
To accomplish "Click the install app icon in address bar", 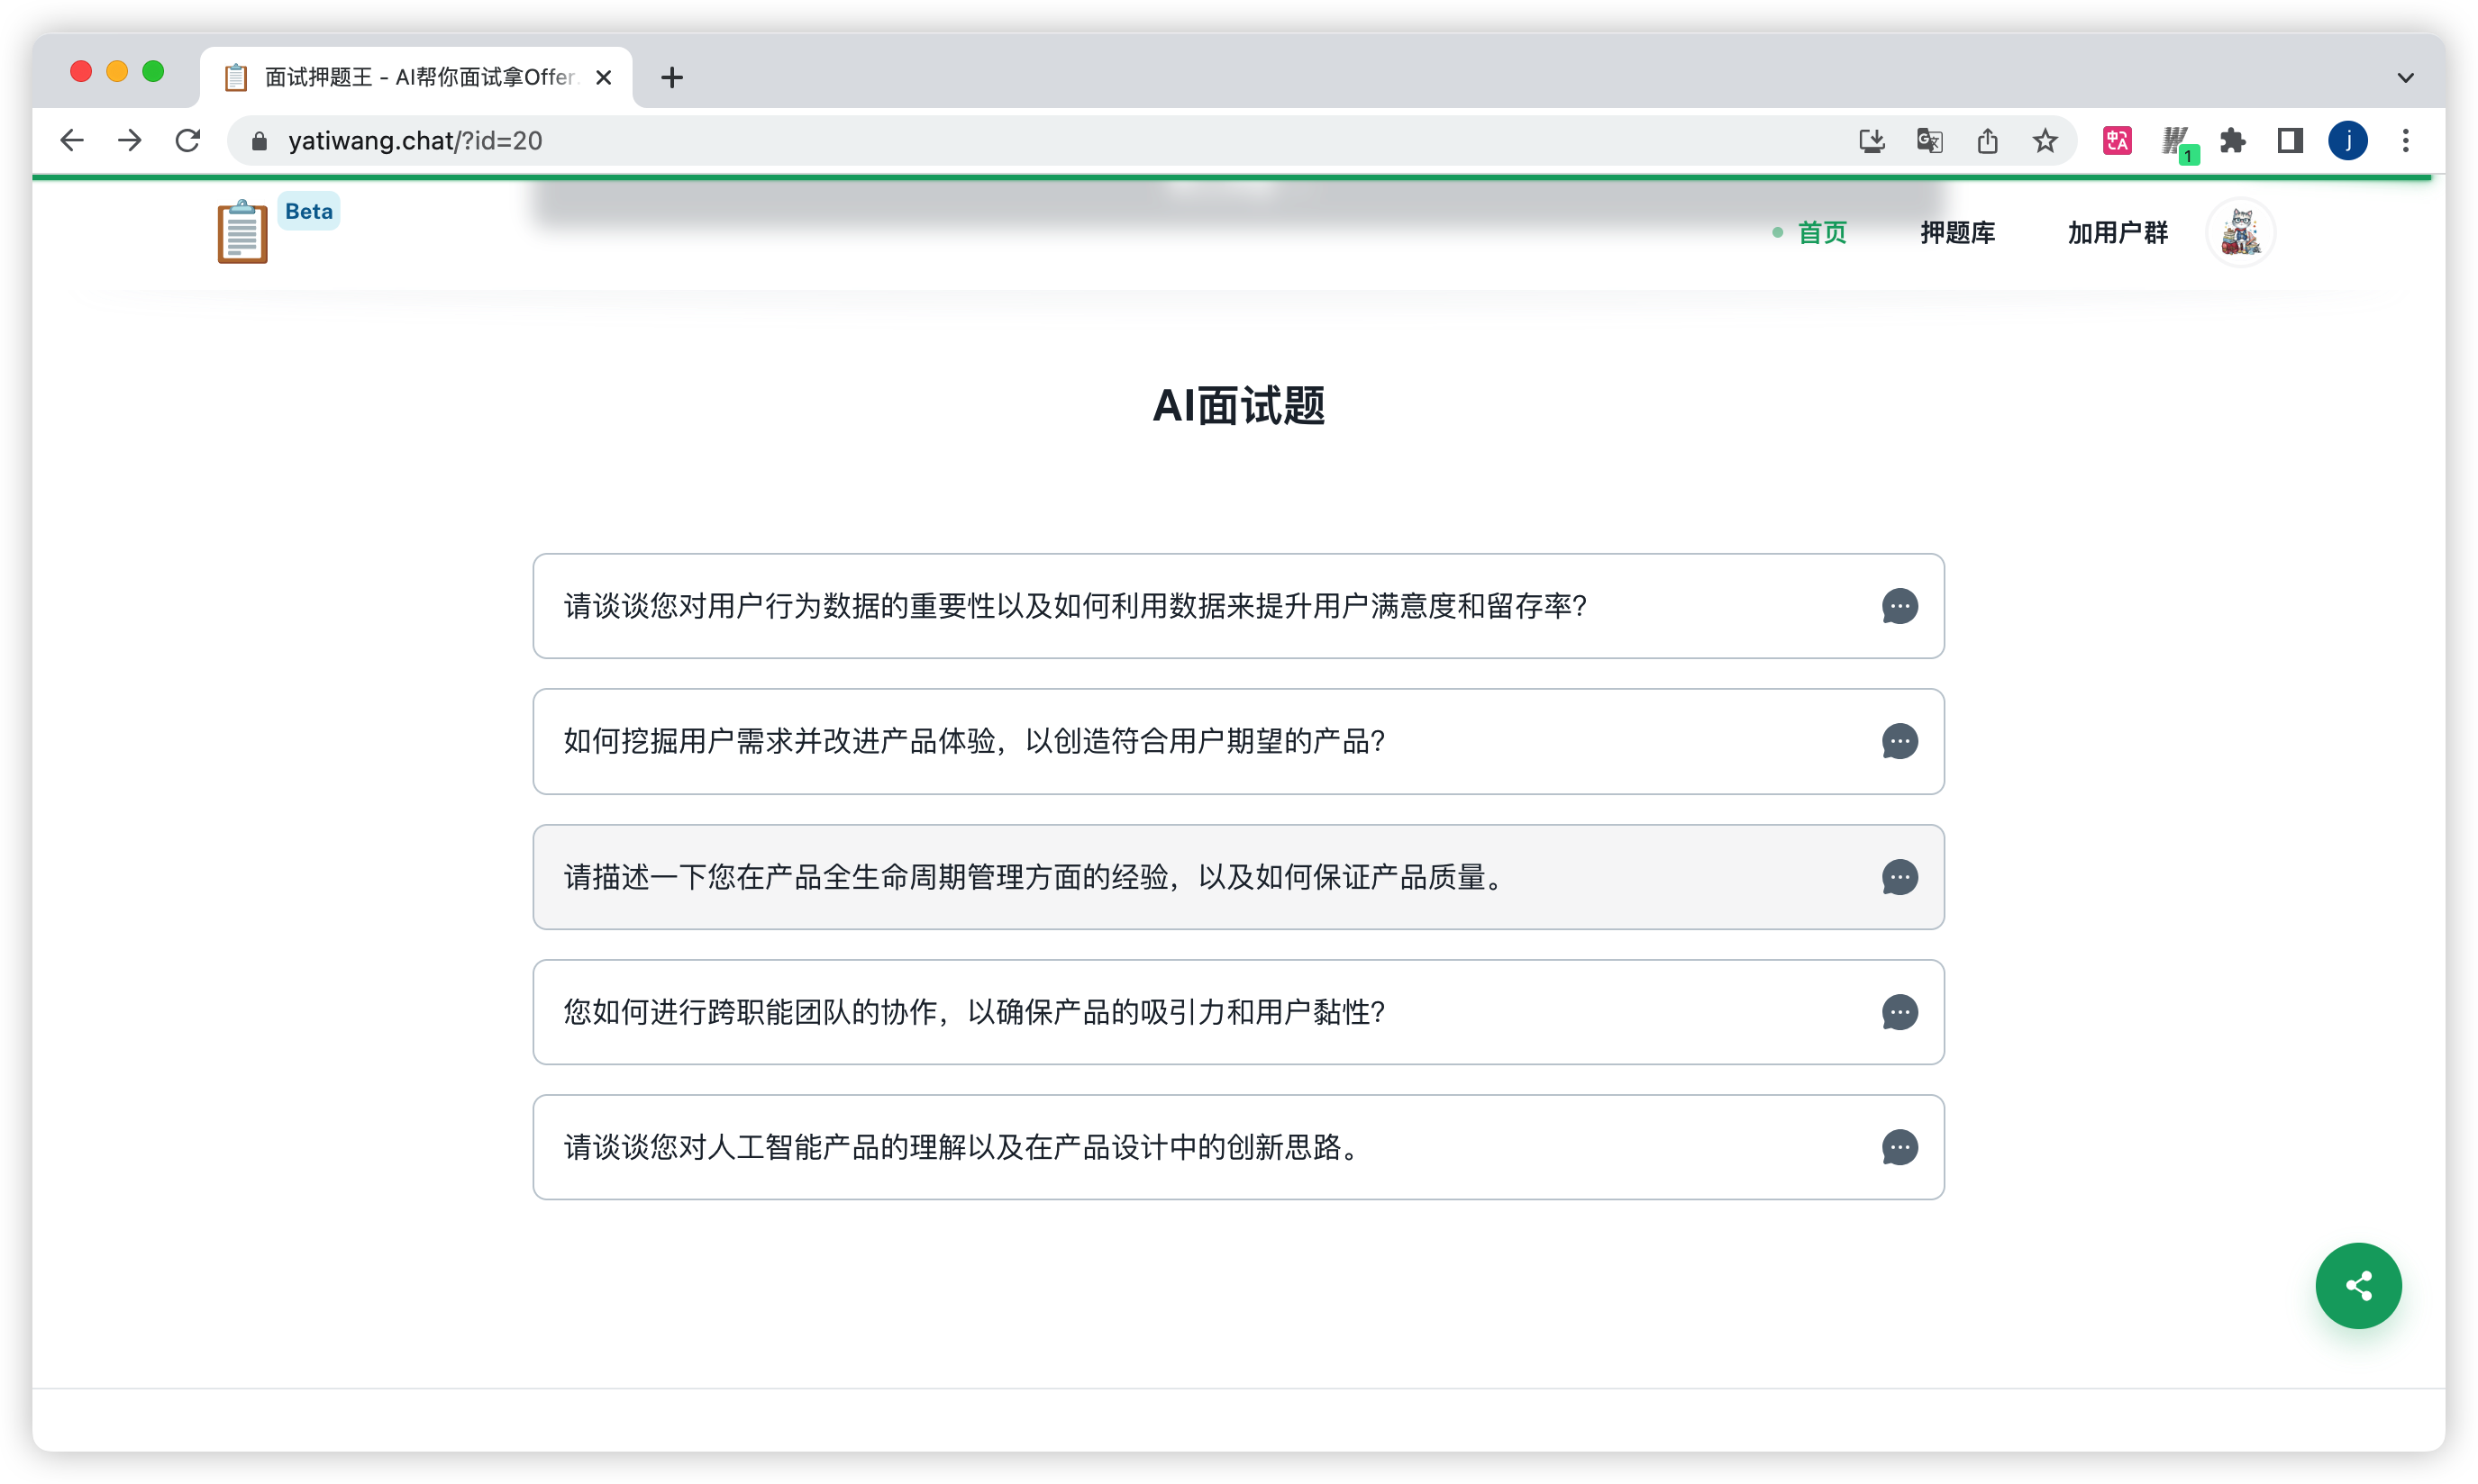I will [1872, 141].
